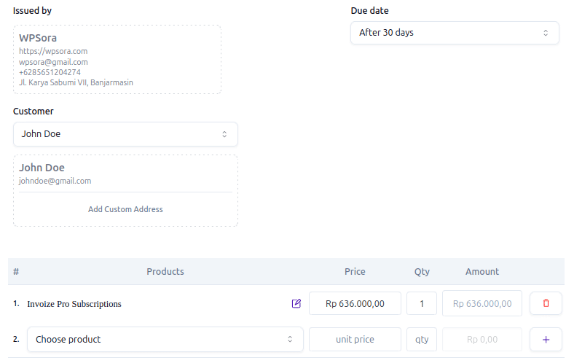Click the Invoize Pro Subscriptions product name

pyautogui.click(x=74, y=304)
